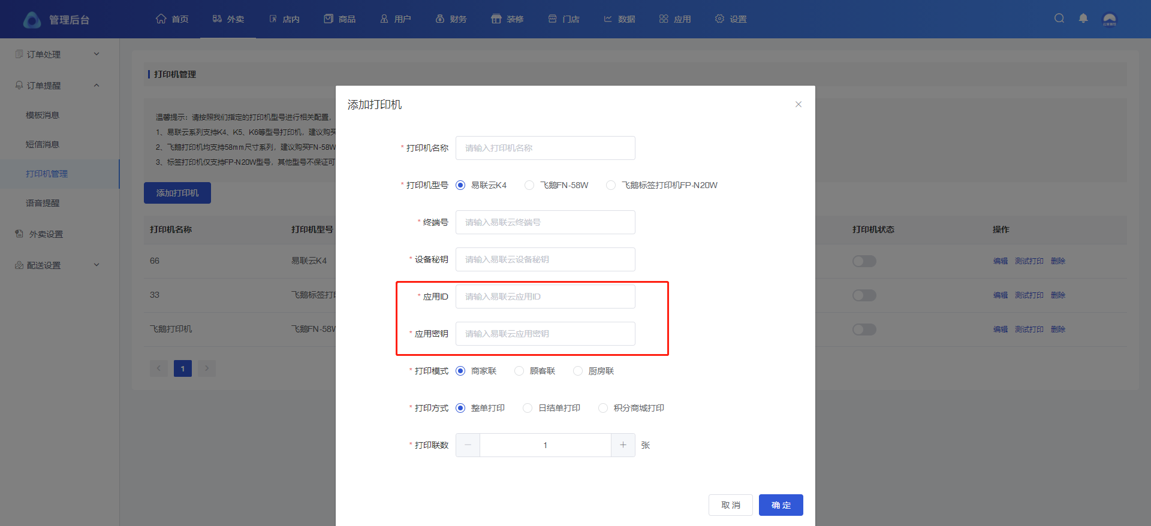The height and width of the screenshot is (526, 1151).
Task: Open the 商品 top menu
Action: [x=340, y=19]
